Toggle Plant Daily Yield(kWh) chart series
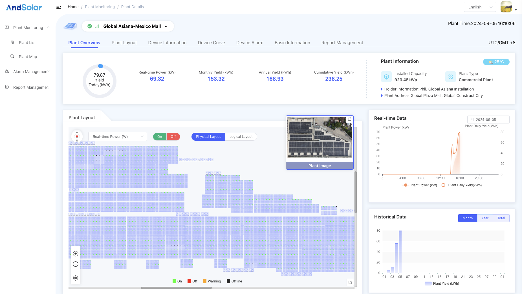 point(461,185)
